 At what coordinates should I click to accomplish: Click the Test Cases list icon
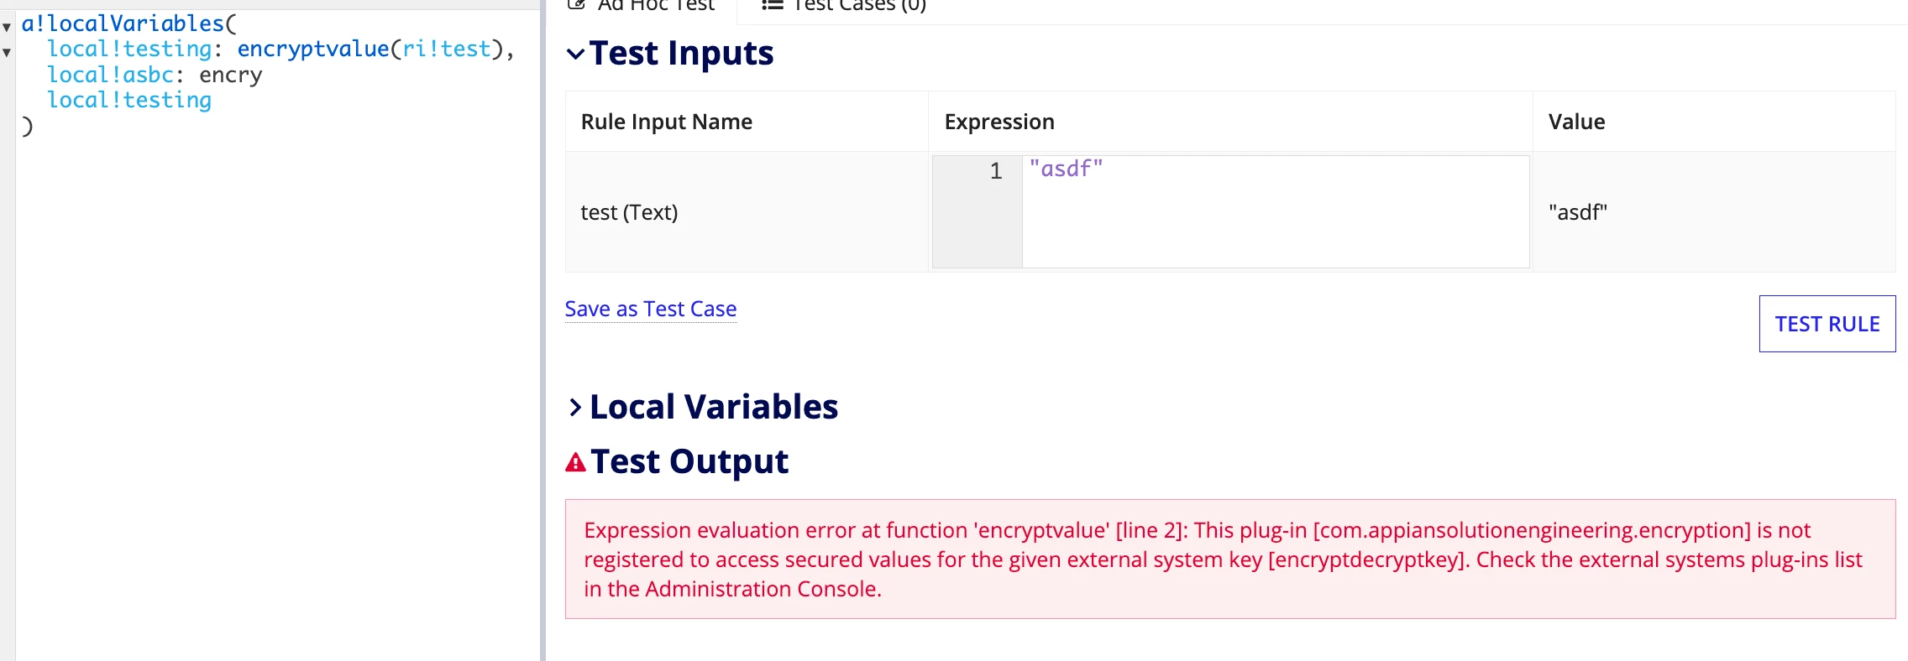coord(772,4)
